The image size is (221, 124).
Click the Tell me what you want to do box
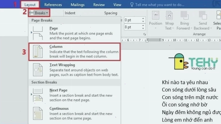[160, 5]
